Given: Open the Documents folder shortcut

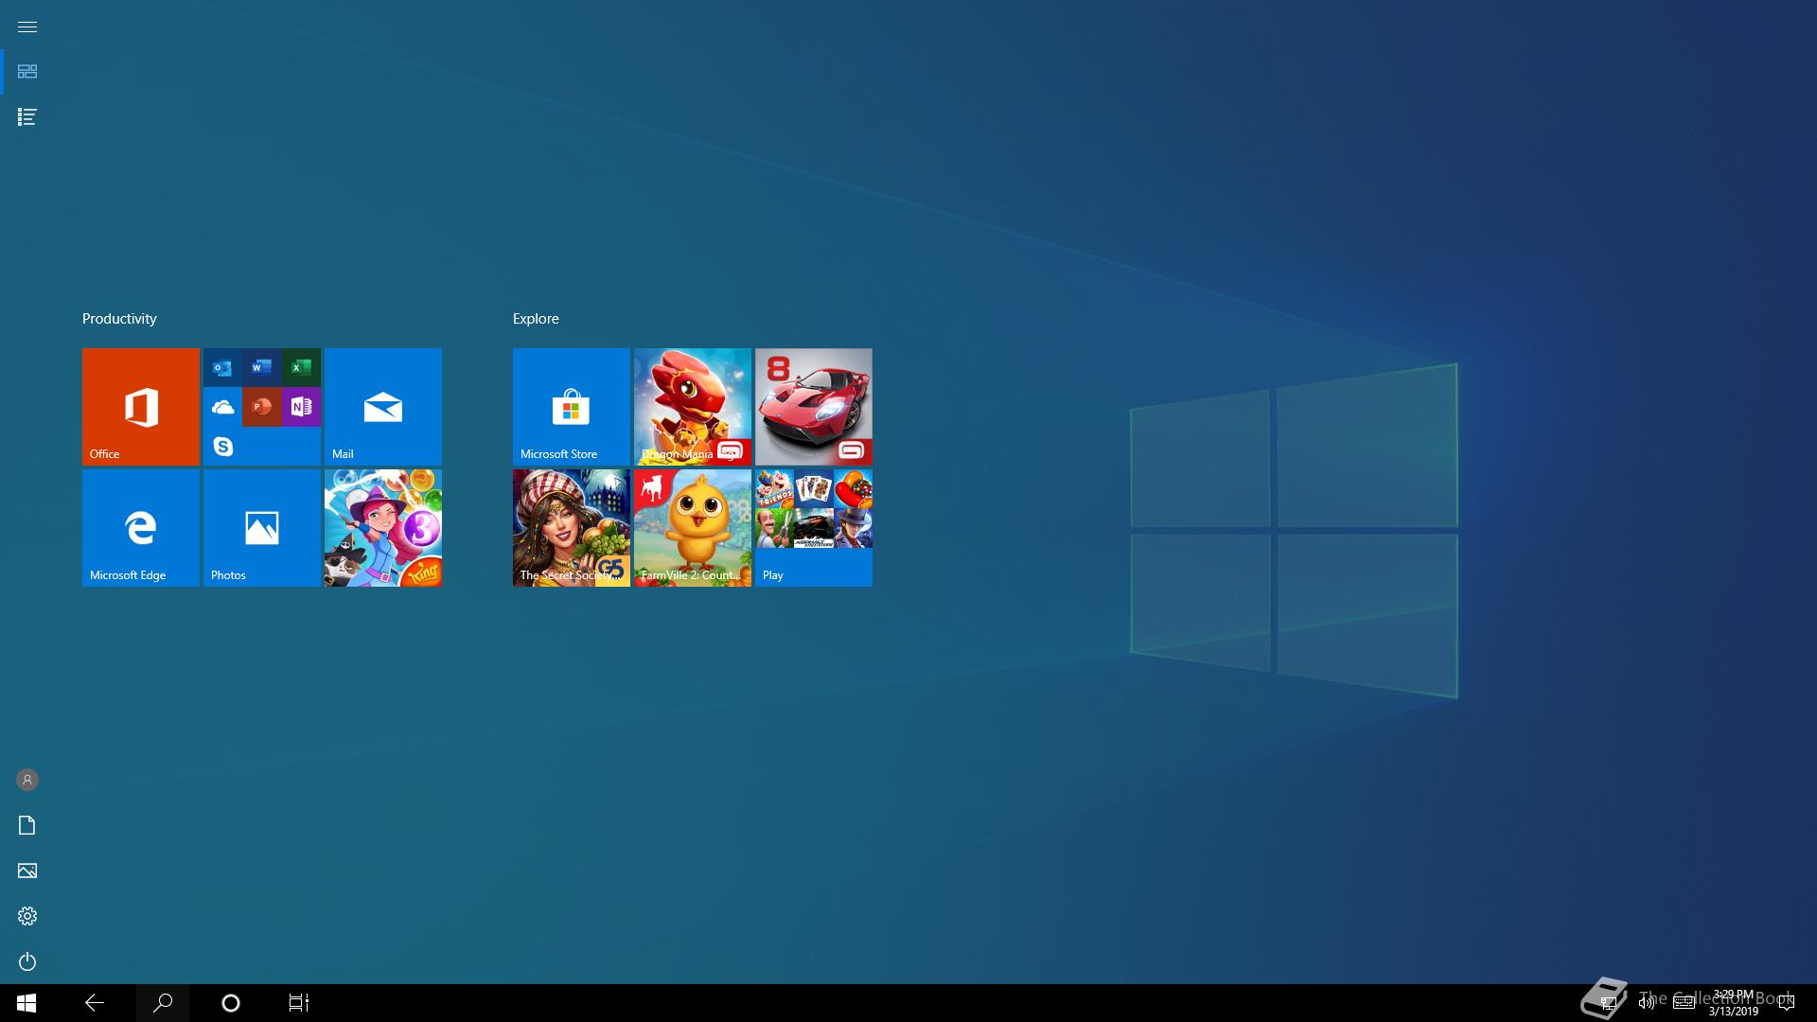Looking at the screenshot, I should coord(26,825).
